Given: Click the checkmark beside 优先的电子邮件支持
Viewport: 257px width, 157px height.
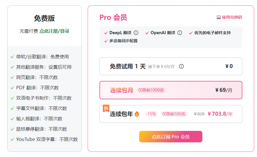Looking at the screenshot, I should 191,33.
